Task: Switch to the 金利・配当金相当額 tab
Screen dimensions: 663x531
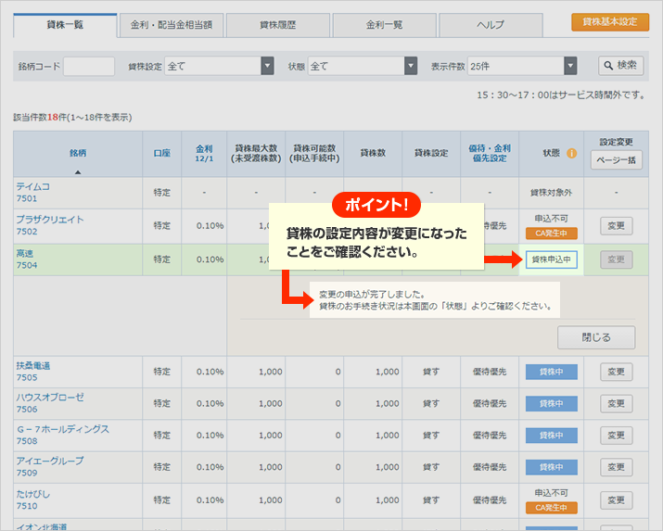Action: (172, 25)
